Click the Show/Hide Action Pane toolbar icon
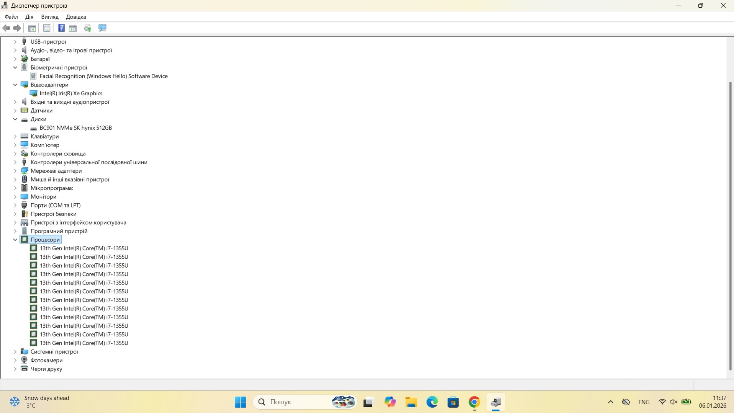 coord(73,28)
